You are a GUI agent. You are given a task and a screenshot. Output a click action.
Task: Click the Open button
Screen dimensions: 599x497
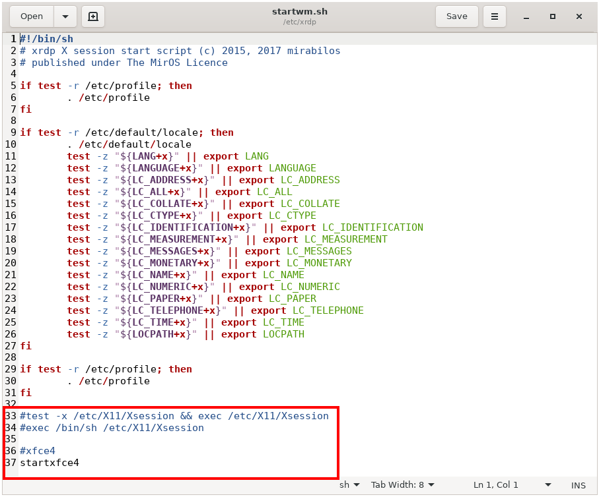pos(32,16)
